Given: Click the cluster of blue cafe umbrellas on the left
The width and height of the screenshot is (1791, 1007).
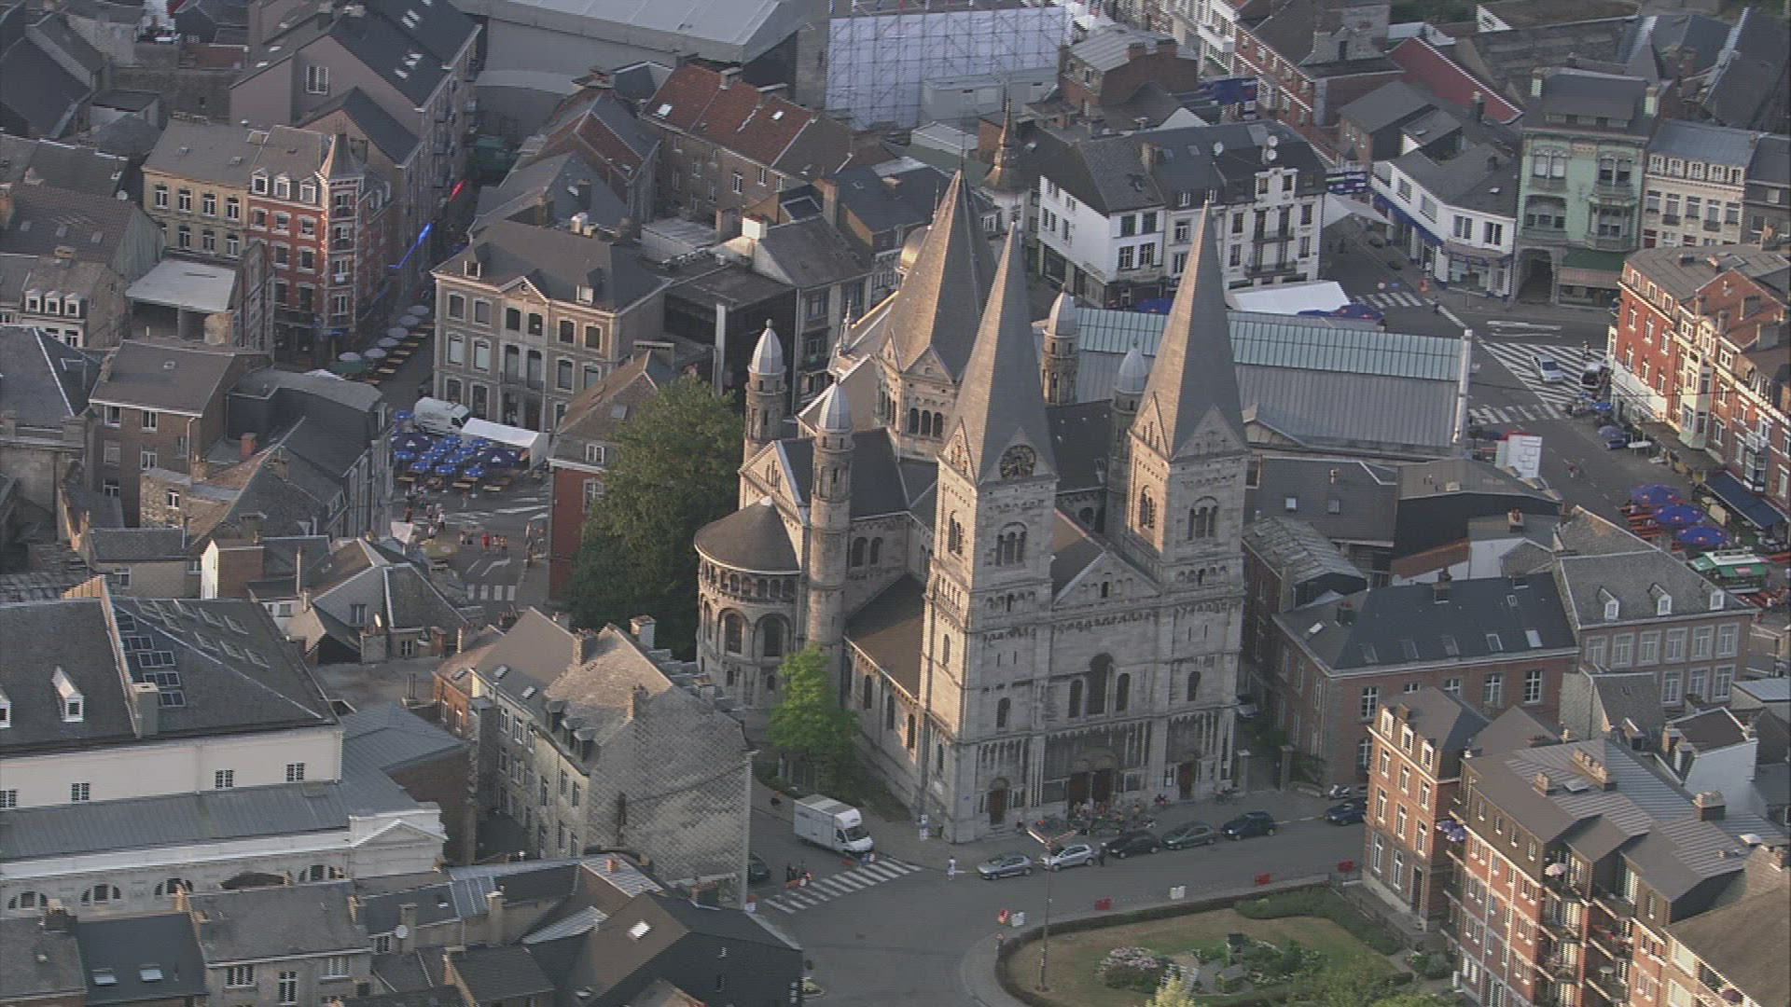Looking at the screenshot, I should tap(446, 457).
